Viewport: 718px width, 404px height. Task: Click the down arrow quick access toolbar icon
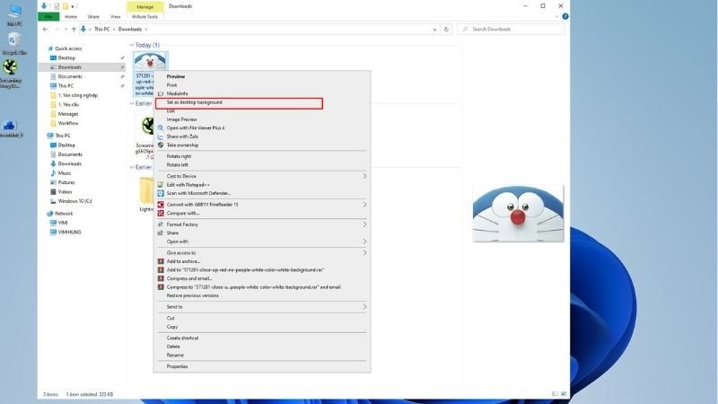44,6
